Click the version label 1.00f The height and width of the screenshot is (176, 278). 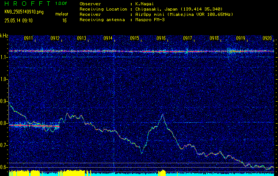pyautogui.click(x=61, y=4)
